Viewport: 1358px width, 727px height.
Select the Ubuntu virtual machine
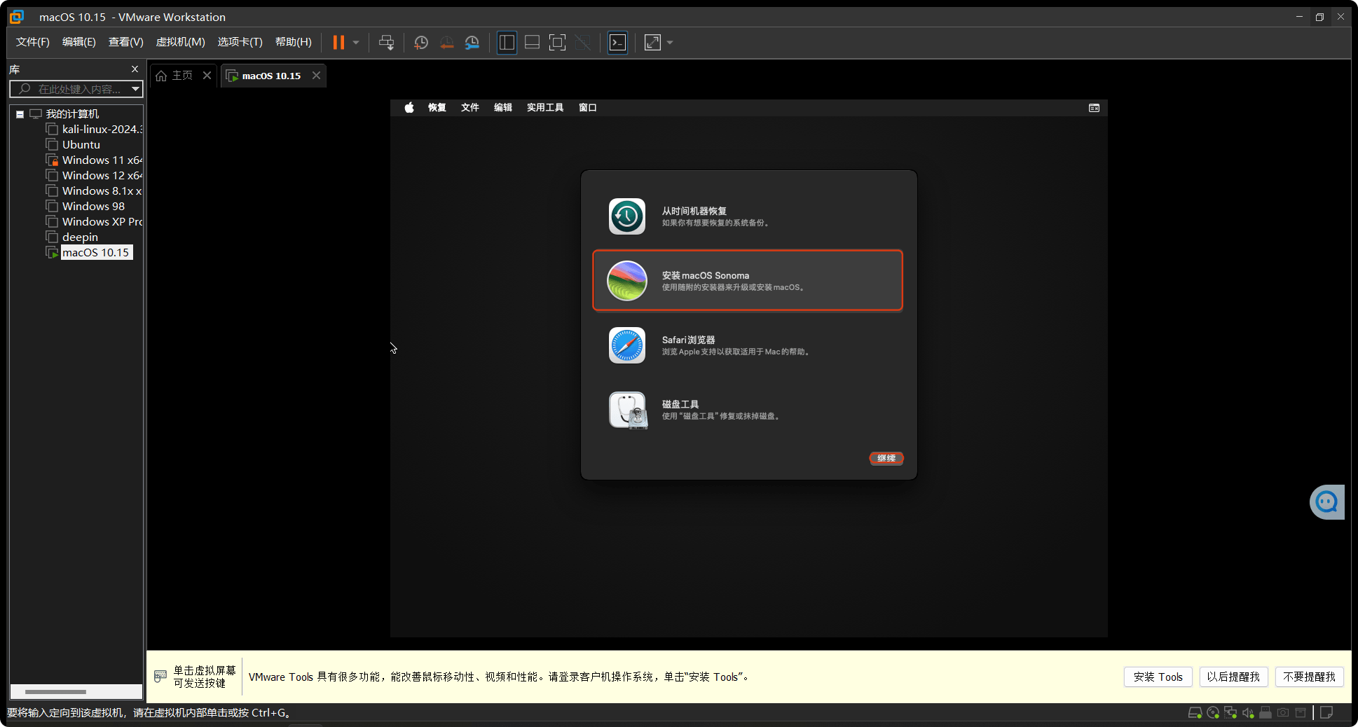click(80, 144)
